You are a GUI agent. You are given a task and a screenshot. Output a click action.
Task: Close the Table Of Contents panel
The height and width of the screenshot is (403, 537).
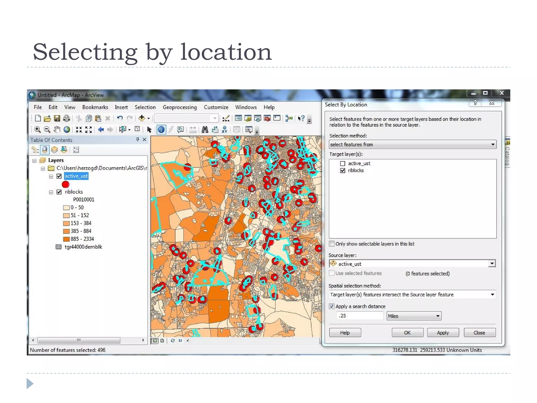click(x=144, y=140)
